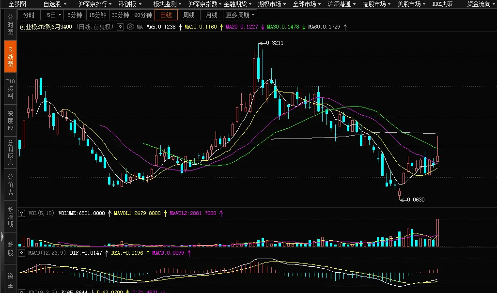Click the MA30:0.1478 indicator value
The height and width of the screenshot is (293, 497).
283,27
